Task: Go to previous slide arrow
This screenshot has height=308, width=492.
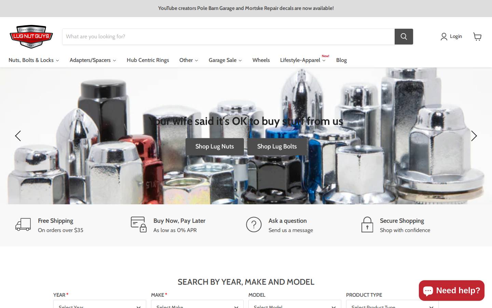Action: (18, 136)
